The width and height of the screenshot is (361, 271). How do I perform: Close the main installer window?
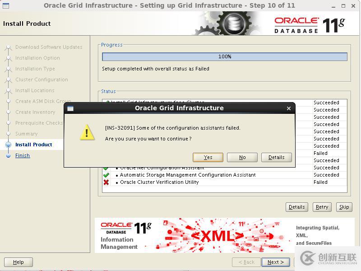coord(353,6)
